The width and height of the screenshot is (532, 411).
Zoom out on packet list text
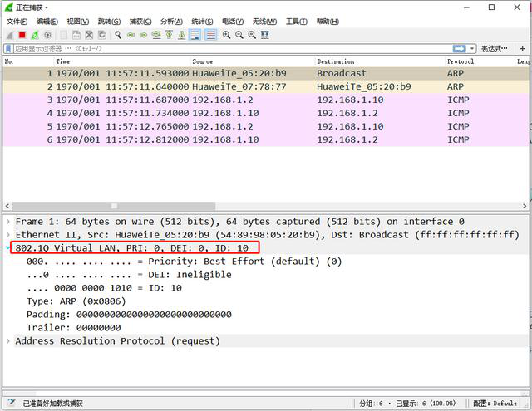[x=239, y=35]
